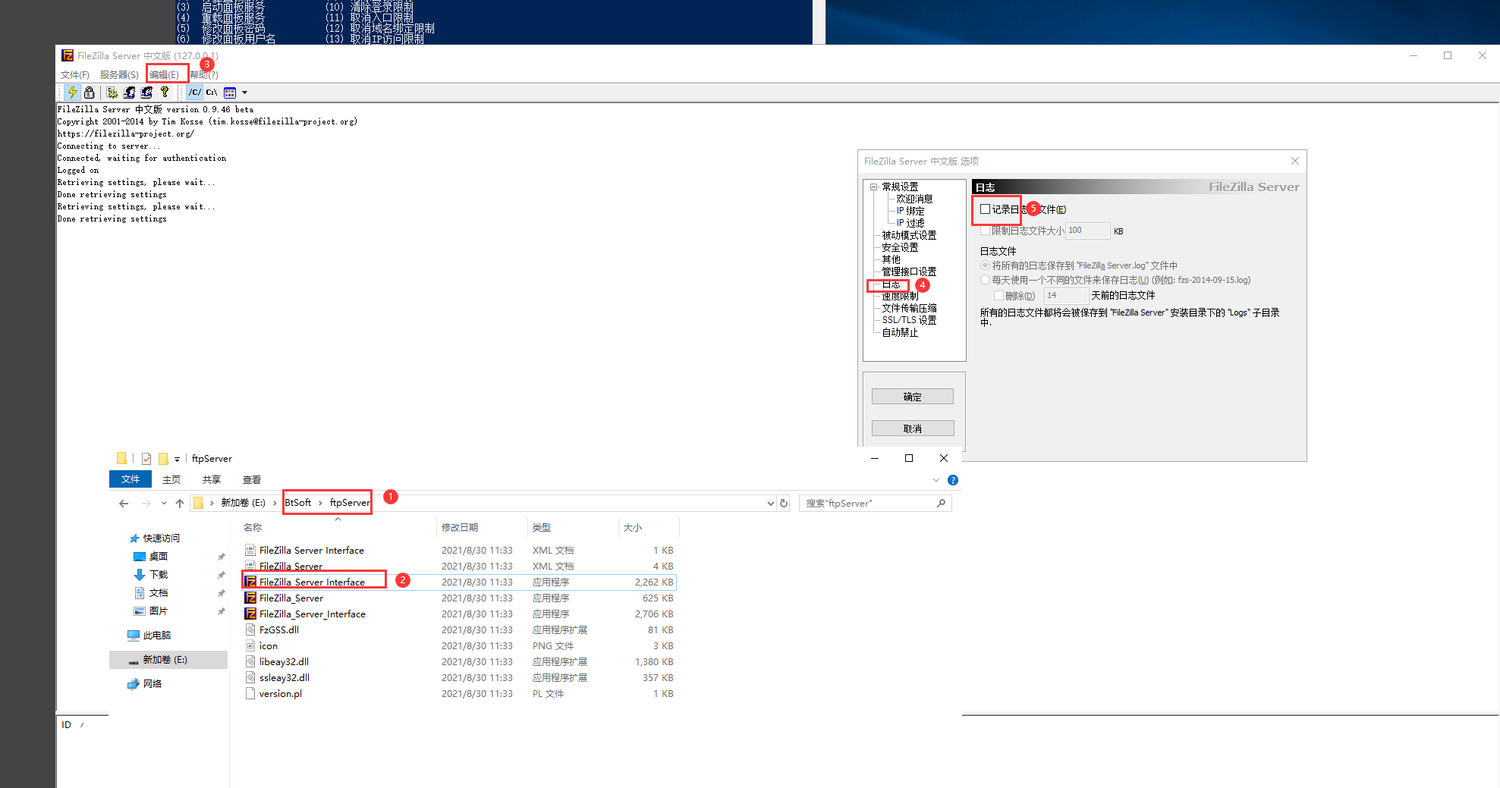
Task: Select 新加卷 (E:) in the navigation pane
Action: [x=168, y=660]
